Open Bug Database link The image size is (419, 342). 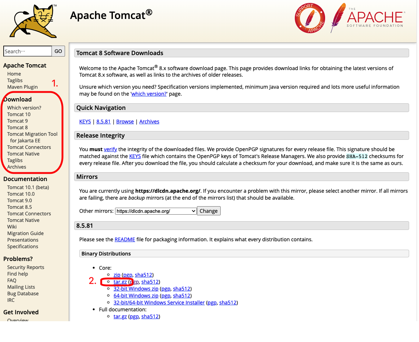(23, 294)
